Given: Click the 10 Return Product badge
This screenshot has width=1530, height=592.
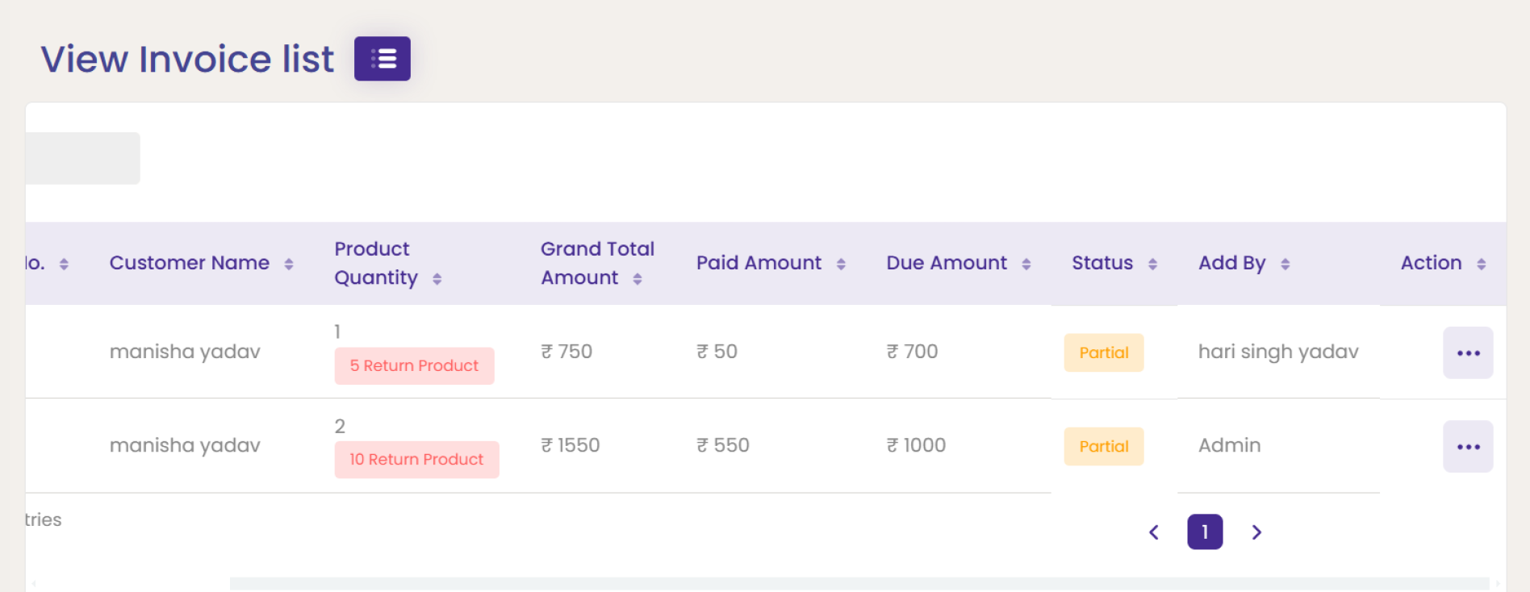Looking at the screenshot, I should click(416, 460).
